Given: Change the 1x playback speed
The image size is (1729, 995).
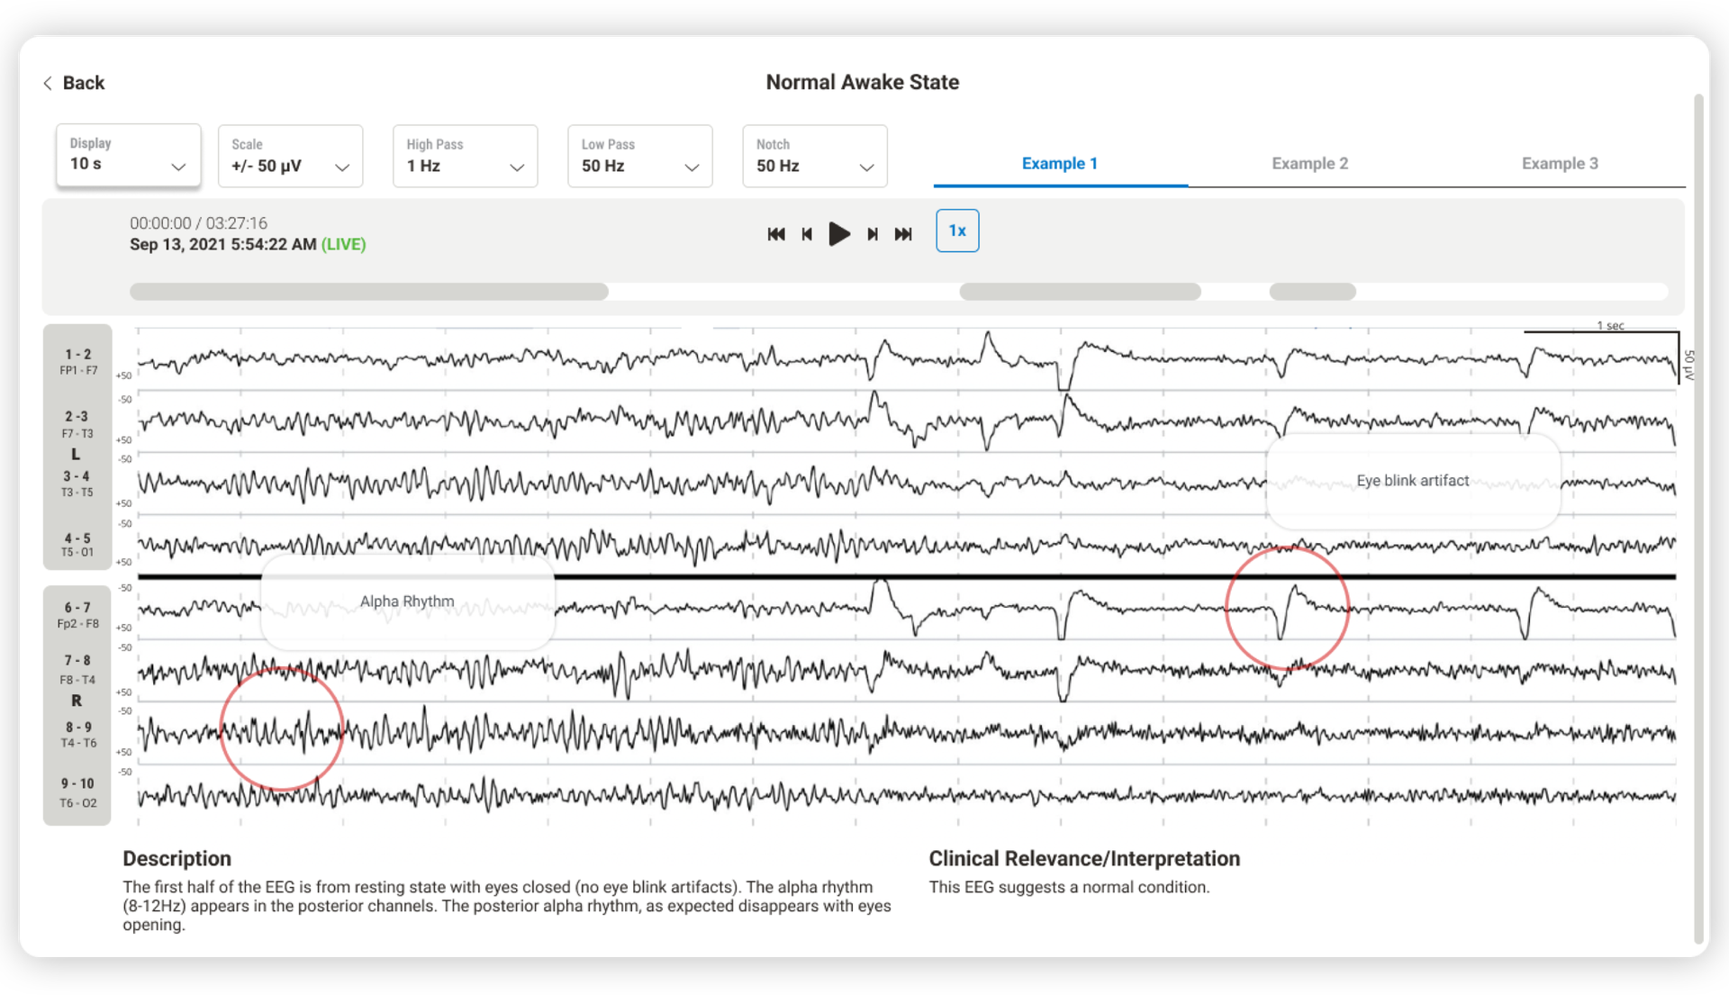Looking at the screenshot, I should click(x=956, y=231).
